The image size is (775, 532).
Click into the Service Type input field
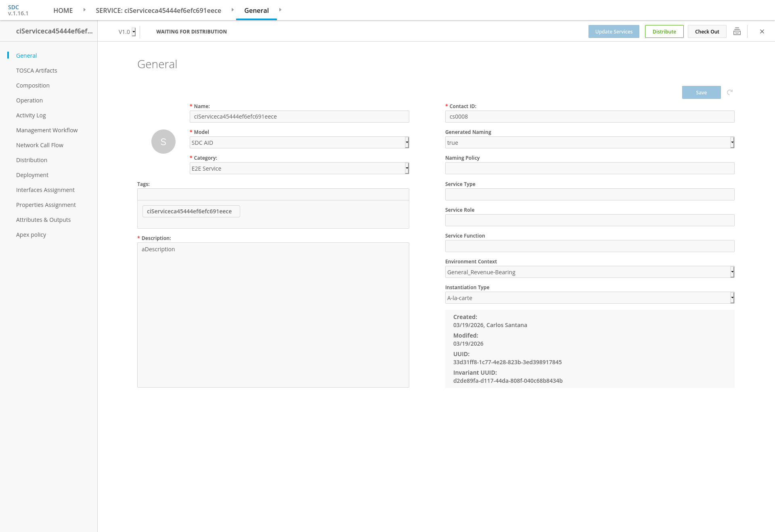coord(589,194)
